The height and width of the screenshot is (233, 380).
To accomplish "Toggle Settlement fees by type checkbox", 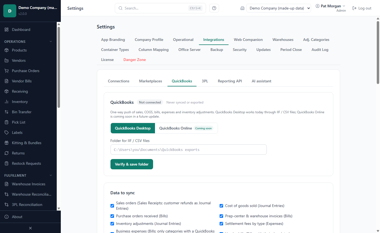I will tap(221, 224).
